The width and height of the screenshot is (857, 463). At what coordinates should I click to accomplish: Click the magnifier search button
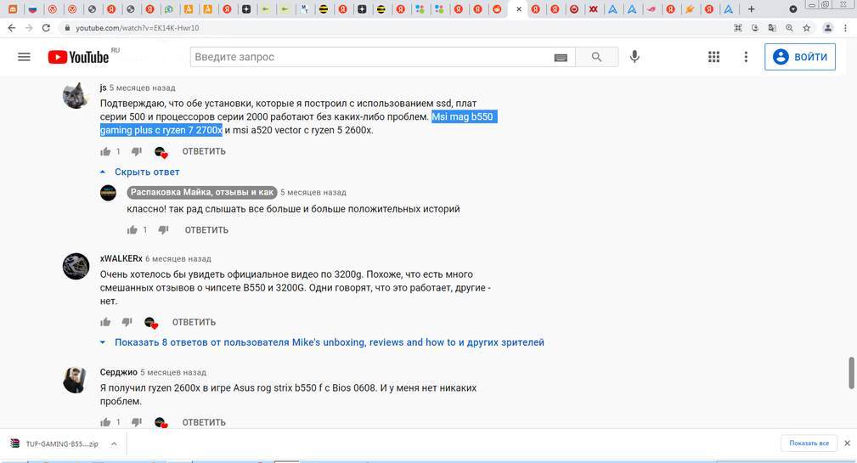[x=597, y=57]
